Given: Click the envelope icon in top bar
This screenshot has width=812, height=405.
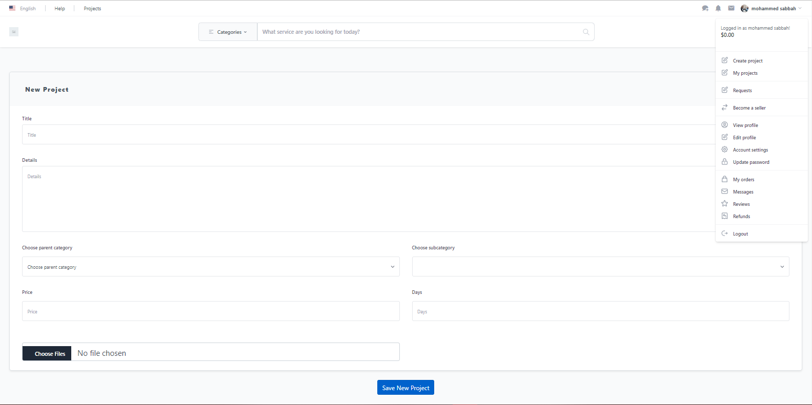Looking at the screenshot, I should tap(731, 8).
